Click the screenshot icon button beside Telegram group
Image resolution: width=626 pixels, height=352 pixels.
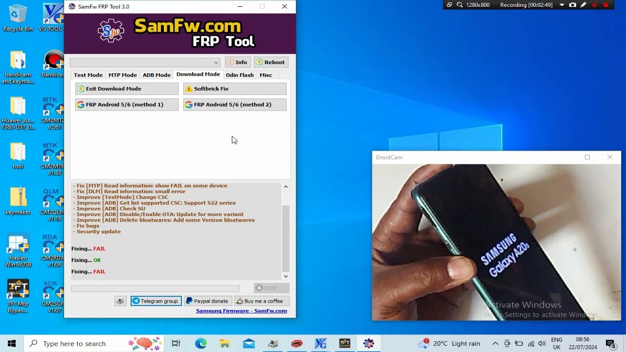[x=120, y=301]
